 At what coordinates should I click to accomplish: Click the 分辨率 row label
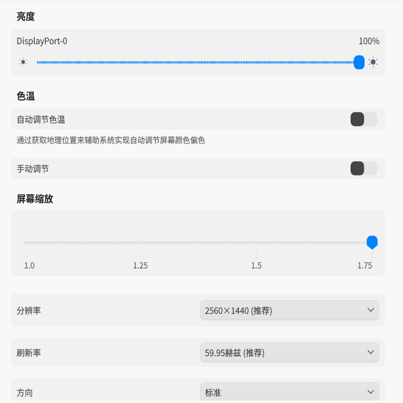(x=29, y=311)
